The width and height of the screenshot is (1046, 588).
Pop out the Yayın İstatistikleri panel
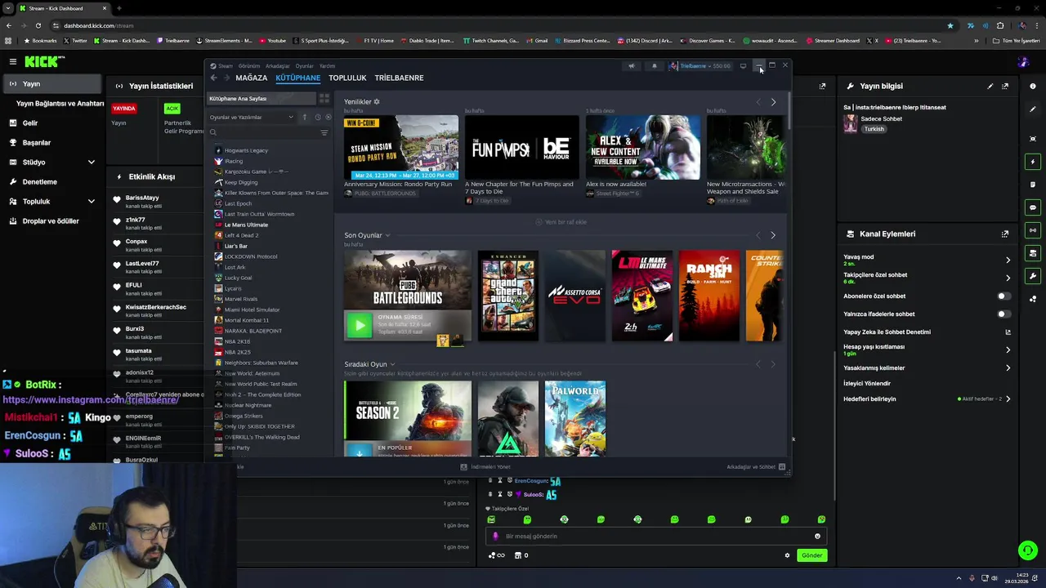[822, 86]
